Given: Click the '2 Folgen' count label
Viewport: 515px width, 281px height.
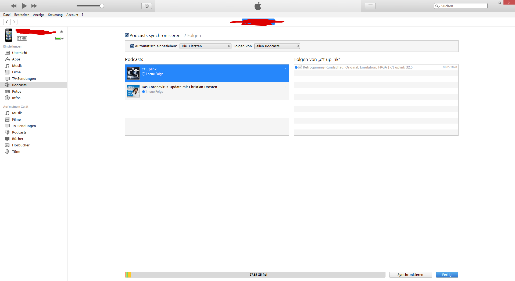Looking at the screenshot, I should (192, 35).
